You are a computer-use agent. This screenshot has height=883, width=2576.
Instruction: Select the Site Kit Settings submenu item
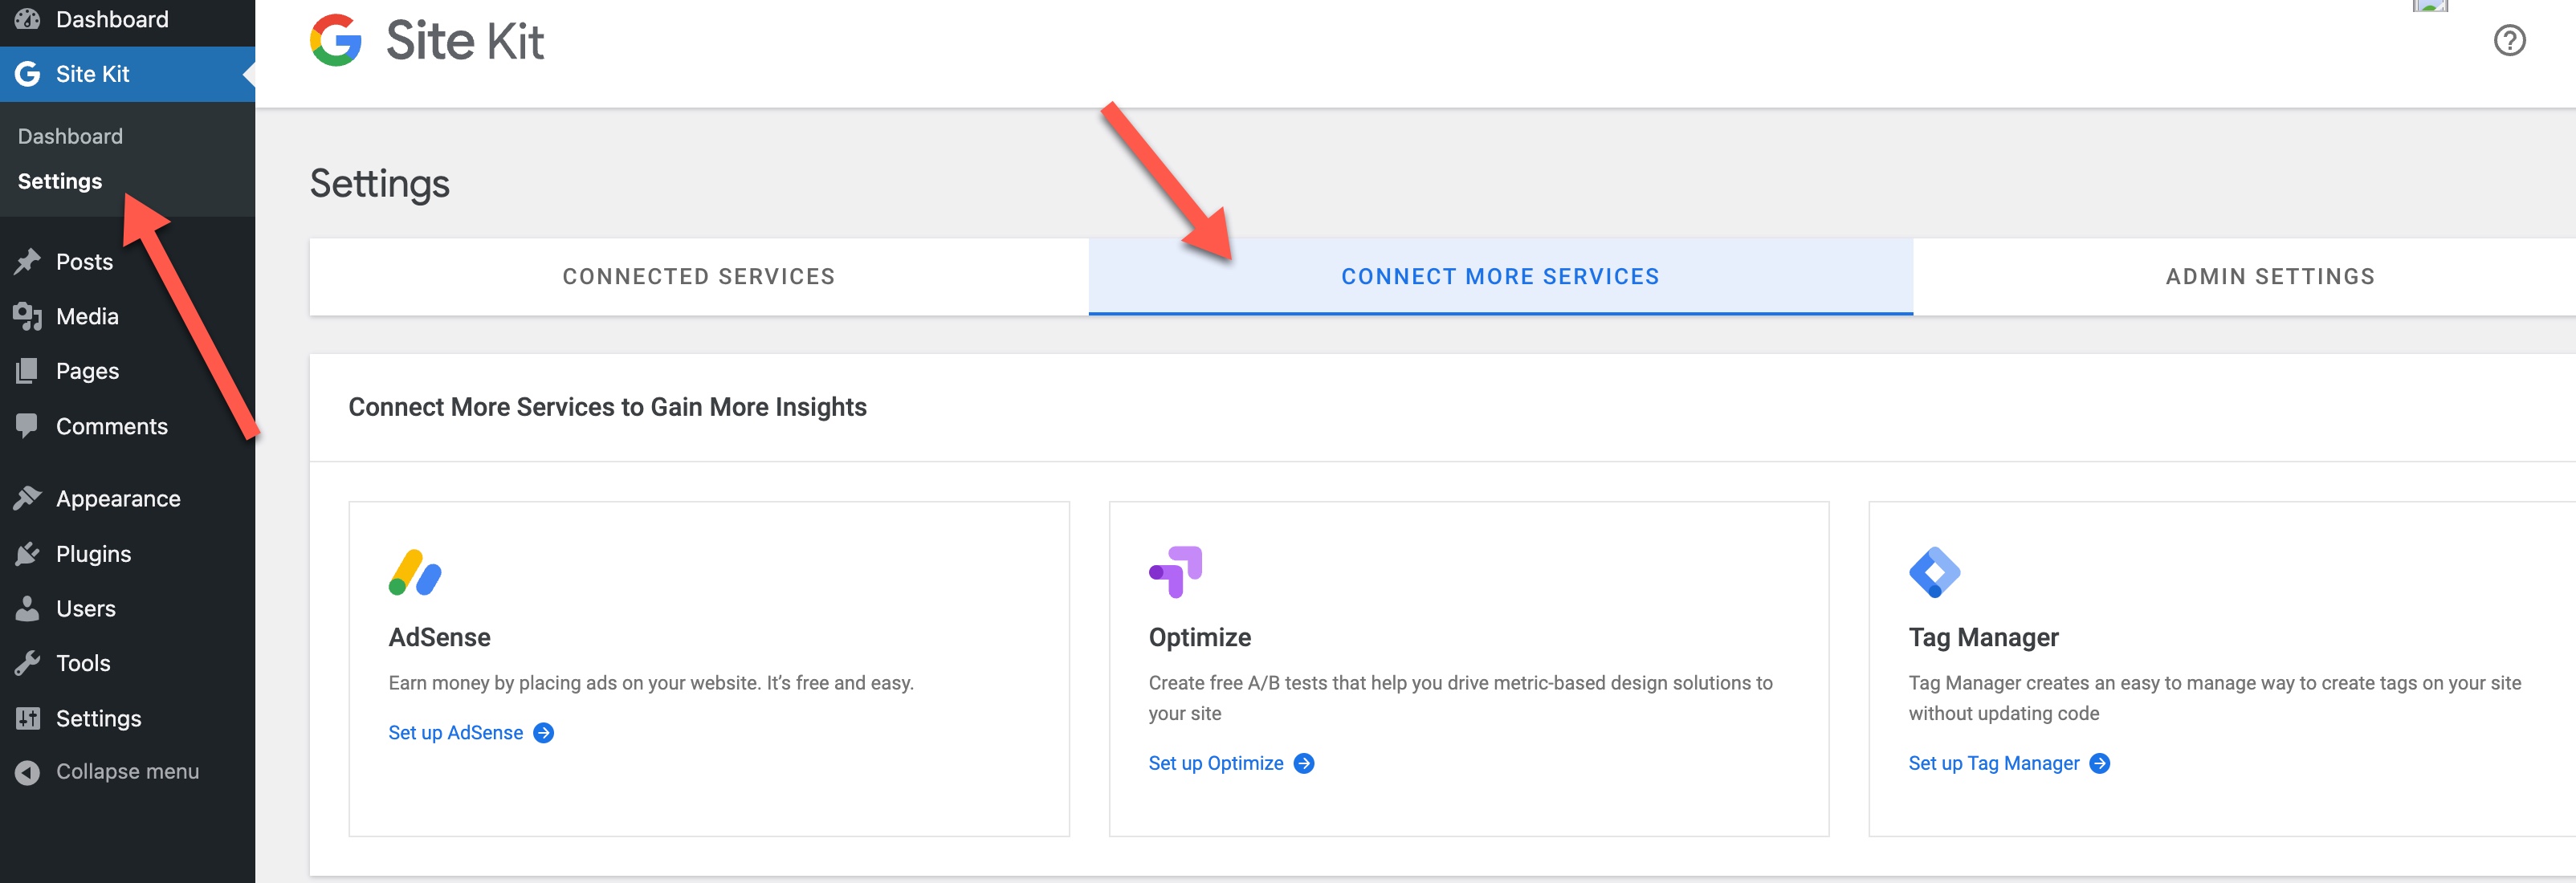click(60, 181)
